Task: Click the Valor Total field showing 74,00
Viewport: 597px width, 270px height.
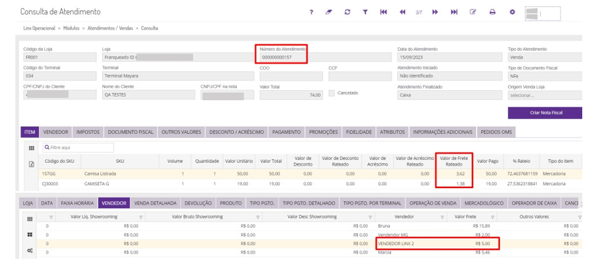Action: (x=291, y=95)
